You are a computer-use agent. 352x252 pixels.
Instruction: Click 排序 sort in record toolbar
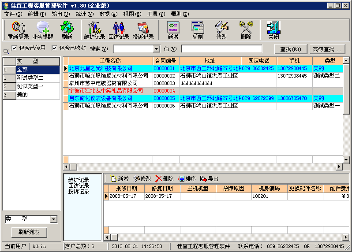click(x=187, y=179)
